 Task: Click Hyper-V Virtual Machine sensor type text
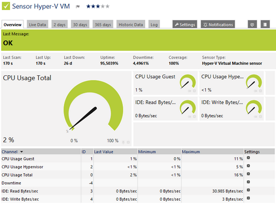coord(232,64)
